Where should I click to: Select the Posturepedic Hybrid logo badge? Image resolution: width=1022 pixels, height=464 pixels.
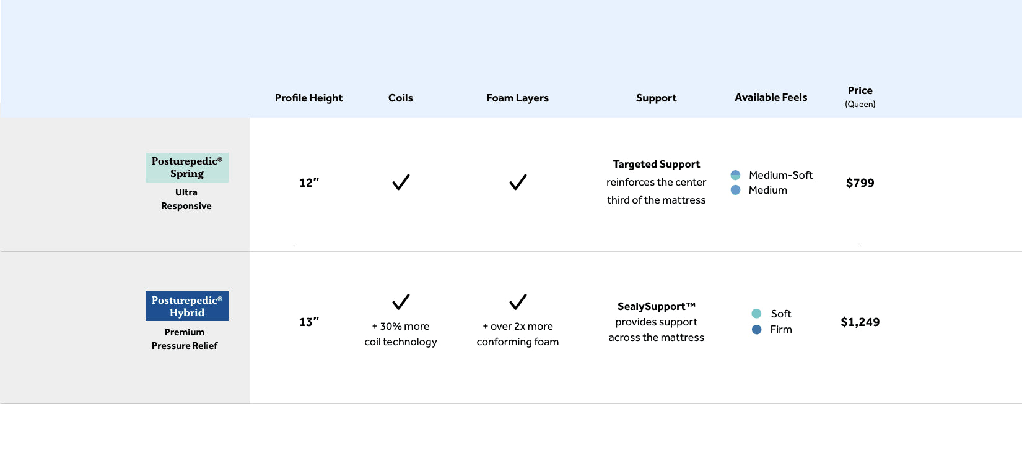coord(187,306)
